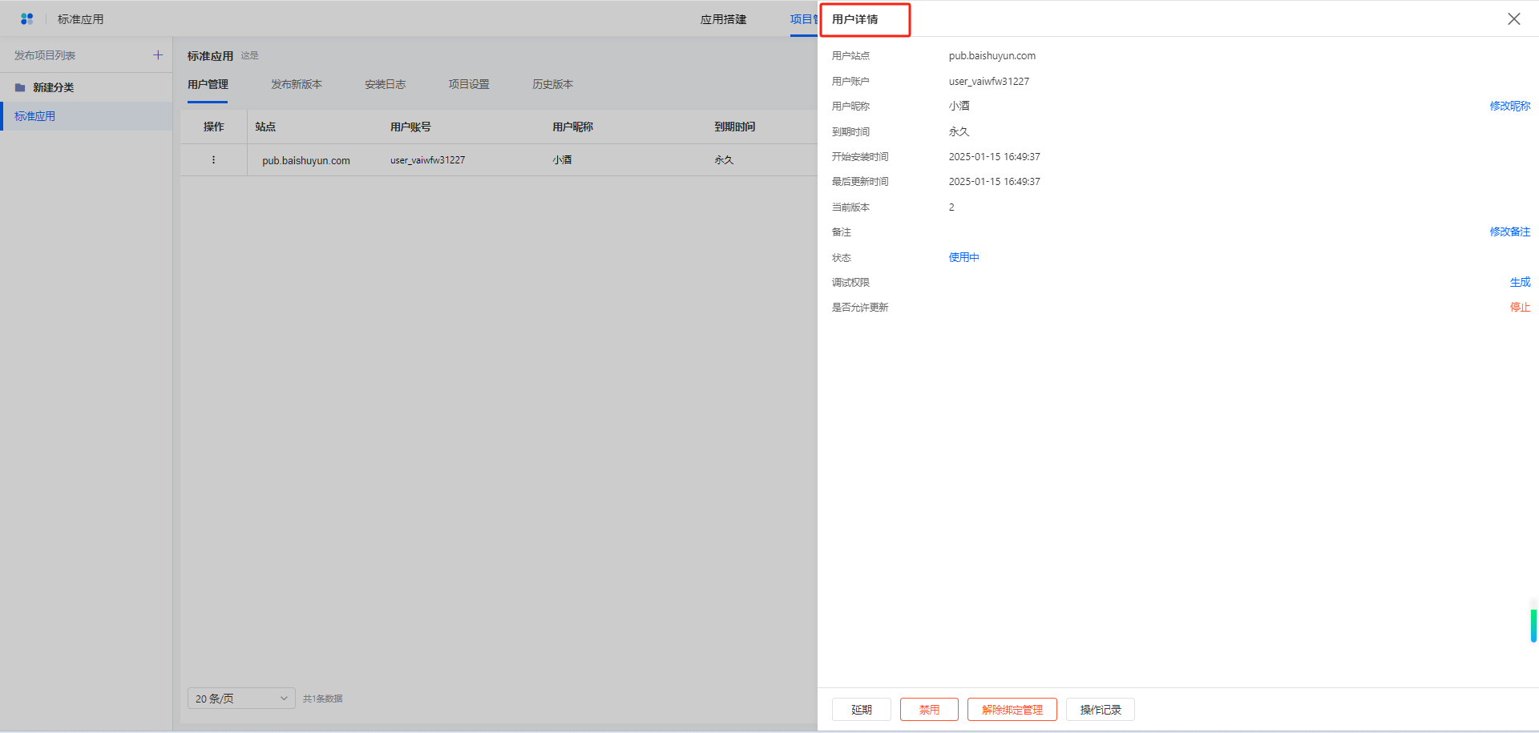Click 停止 to disallow updates
1539x733 pixels.
[1520, 307]
